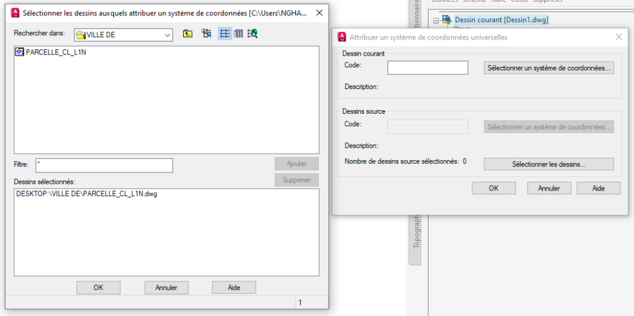Click the Dessin courant Code text field

pyautogui.click(x=427, y=67)
